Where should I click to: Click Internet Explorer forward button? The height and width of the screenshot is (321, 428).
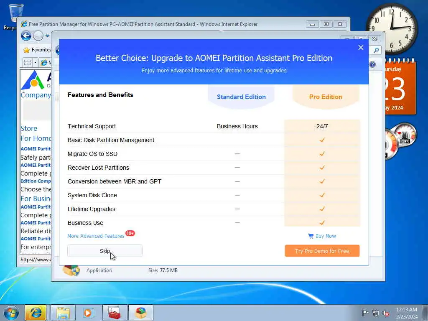38,36
